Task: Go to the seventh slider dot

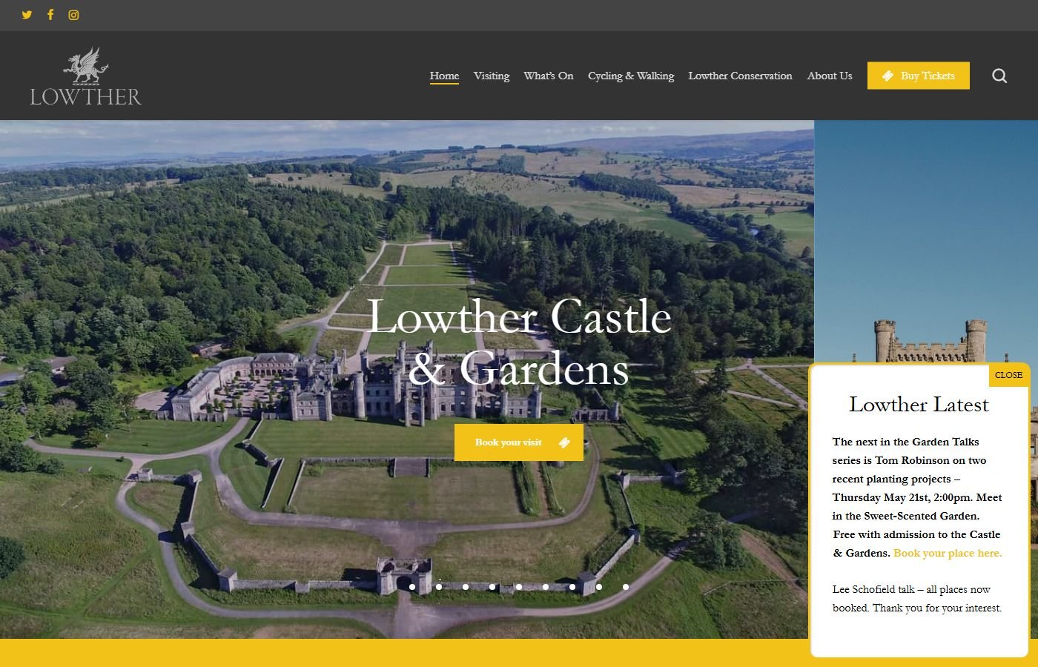Action: [x=572, y=587]
